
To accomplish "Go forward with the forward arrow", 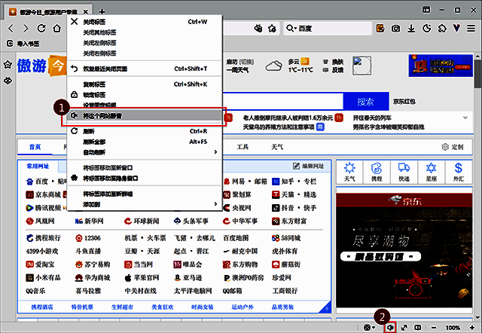I will (x=26, y=29).
